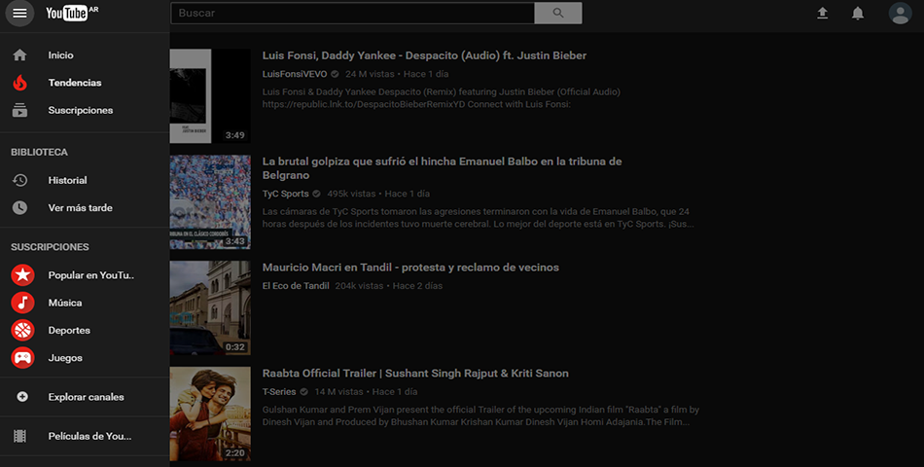
Task: Click the TyC Sports video description text
Action: (x=478, y=218)
